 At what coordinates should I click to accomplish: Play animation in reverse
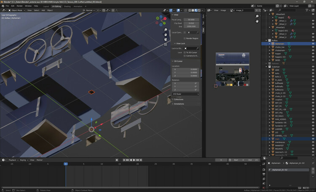click(131, 160)
